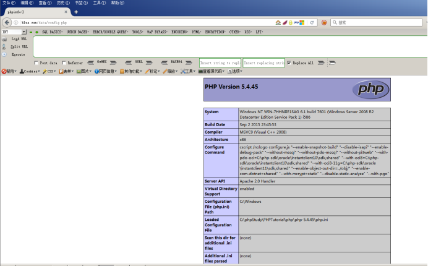Expand the Cookies developer toolbar dropdown

[30, 71]
